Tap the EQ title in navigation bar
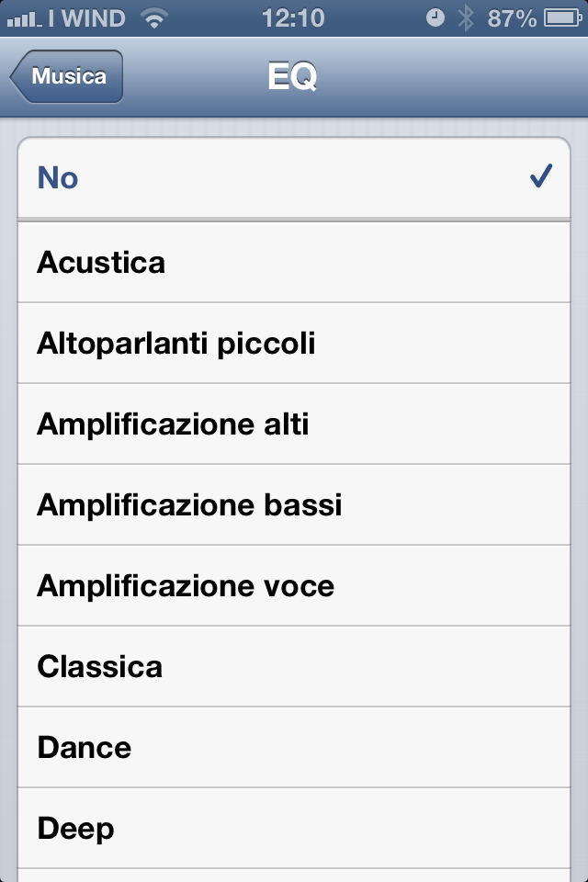The image size is (588, 882). coord(293,77)
